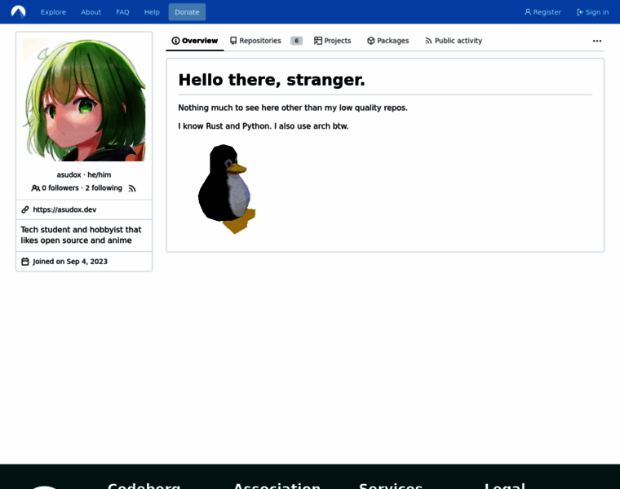
Task: Click the 'Hello there, stranger.' heading
Action: 272,80
